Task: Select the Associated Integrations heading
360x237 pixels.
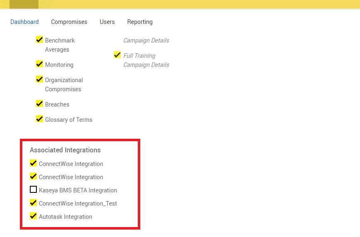Action: [65, 150]
